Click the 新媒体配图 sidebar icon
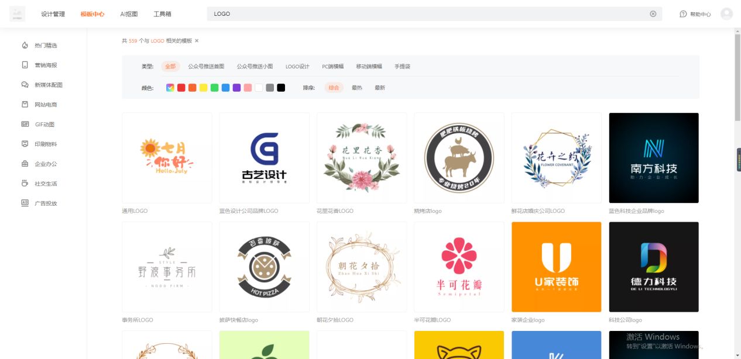 [x=25, y=84]
